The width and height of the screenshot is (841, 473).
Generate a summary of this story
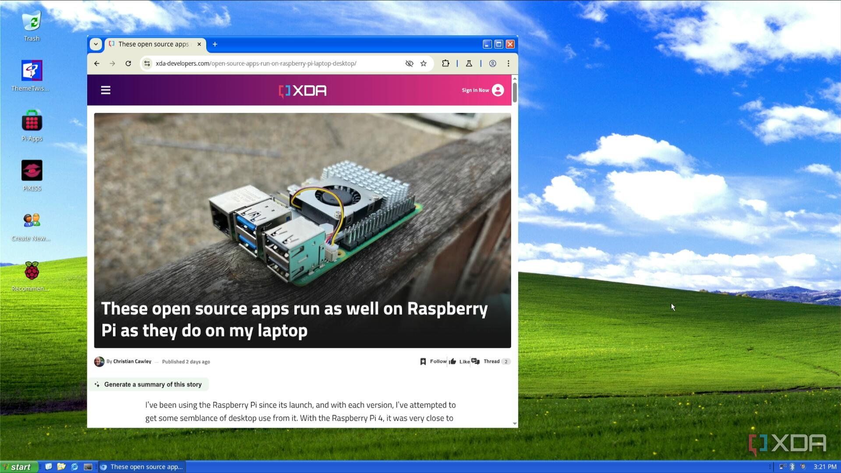coord(148,385)
